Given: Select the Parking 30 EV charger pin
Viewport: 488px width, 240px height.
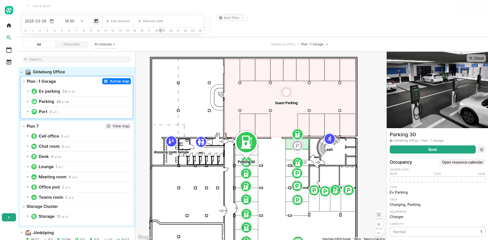Looking at the screenshot, I should (246, 142).
